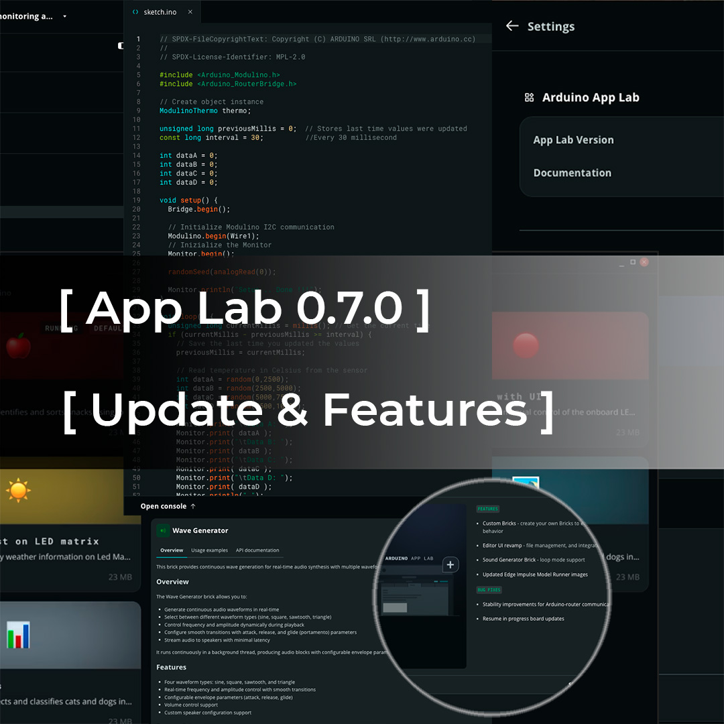This screenshot has width=724, height=724.
Task: Click the Features heading in brick docs
Action: (171, 667)
